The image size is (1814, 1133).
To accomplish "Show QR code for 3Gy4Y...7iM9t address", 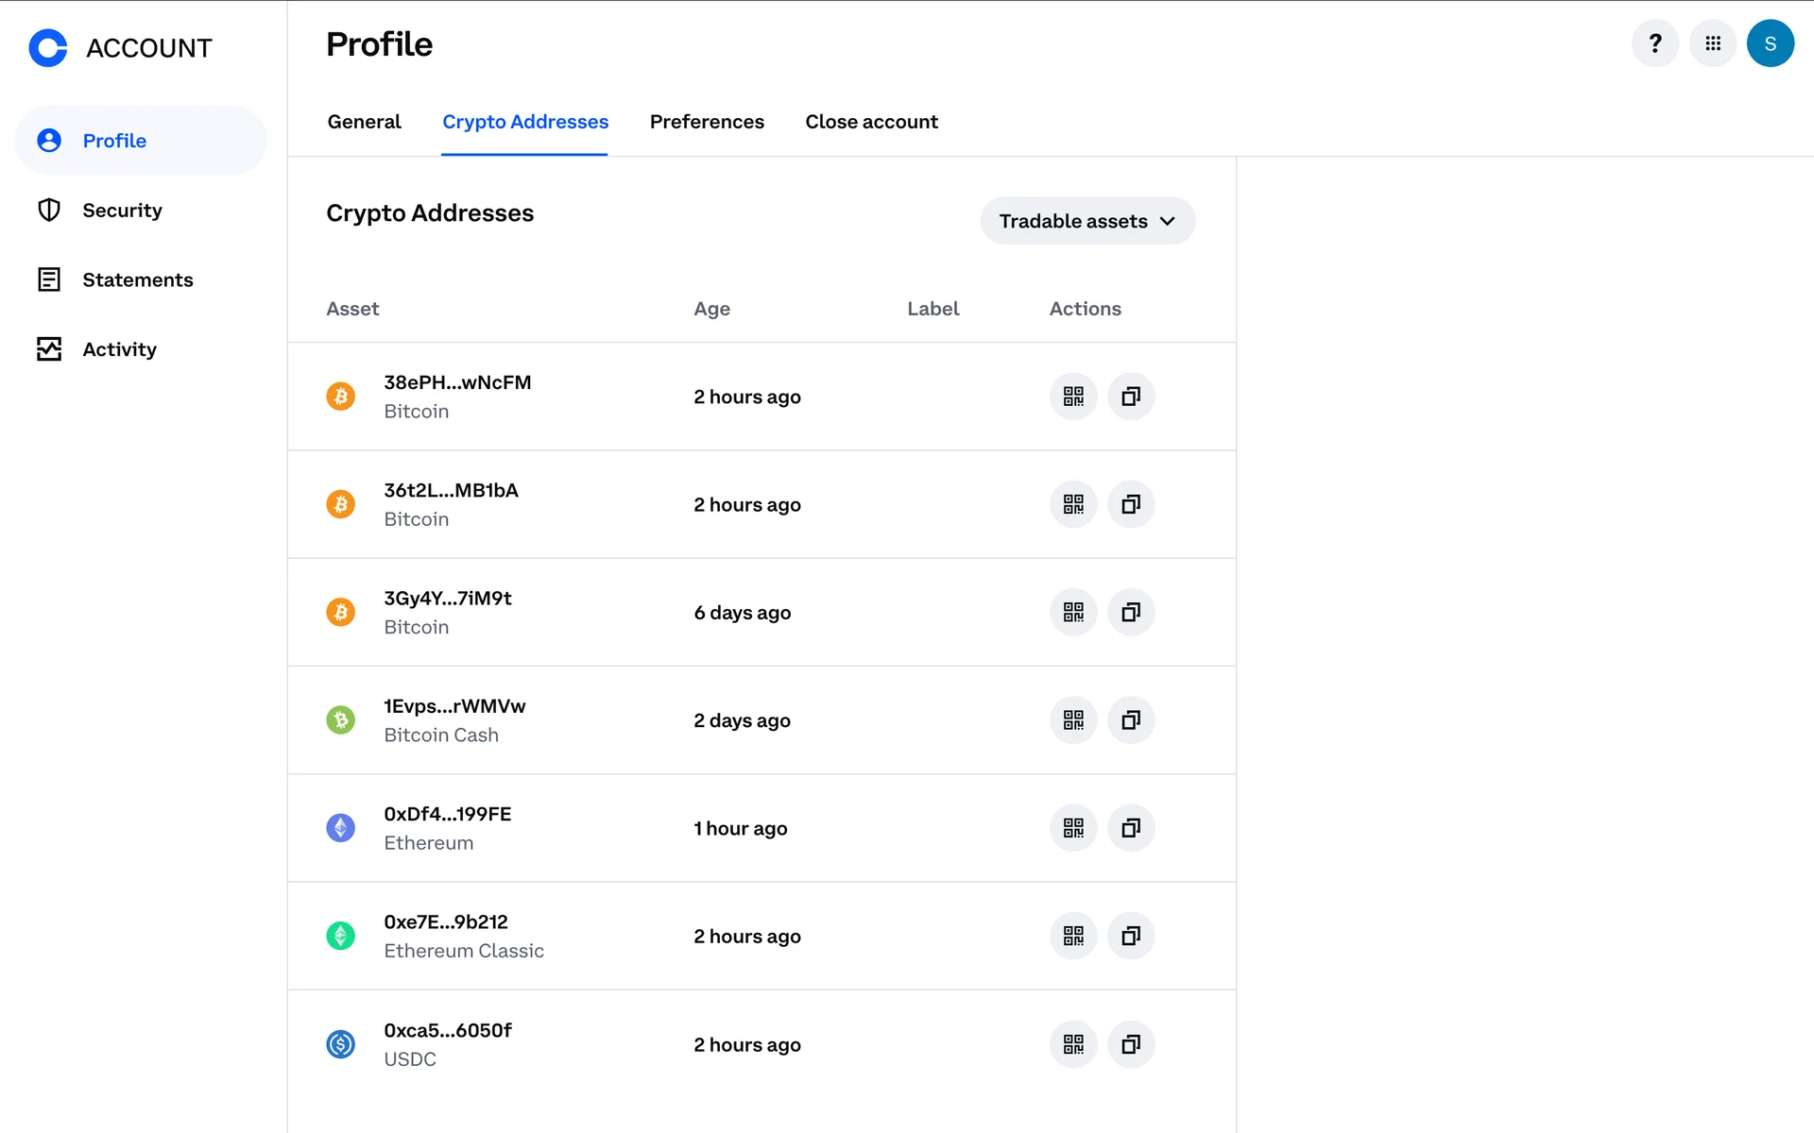I will point(1073,612).
